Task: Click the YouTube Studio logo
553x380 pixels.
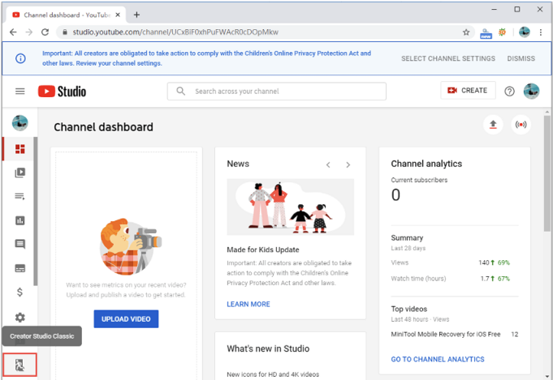Action: [x=62, y=92]
